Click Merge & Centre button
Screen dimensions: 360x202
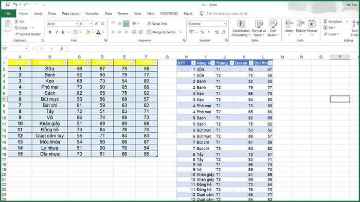pyautogui.click(x=161, y=32)
